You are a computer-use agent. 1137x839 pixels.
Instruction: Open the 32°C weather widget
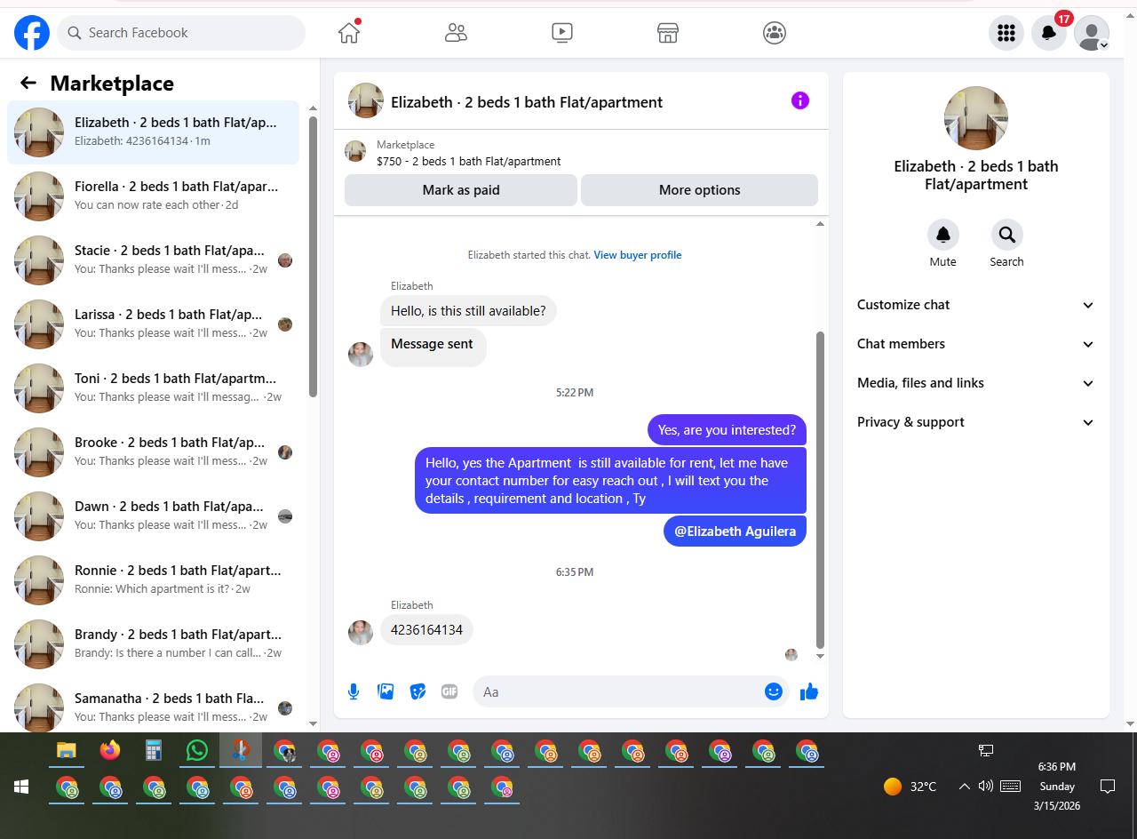910,787
